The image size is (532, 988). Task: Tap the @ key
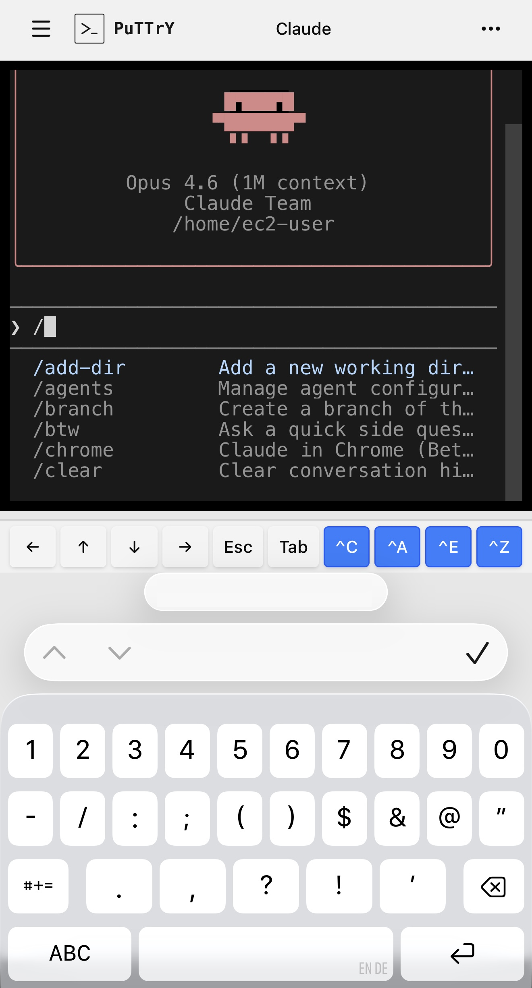[449, 818]
